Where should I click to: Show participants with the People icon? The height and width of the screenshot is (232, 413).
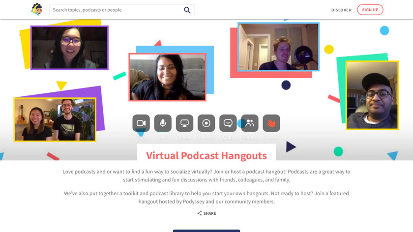pyautogui.click(x=249, y=123)
